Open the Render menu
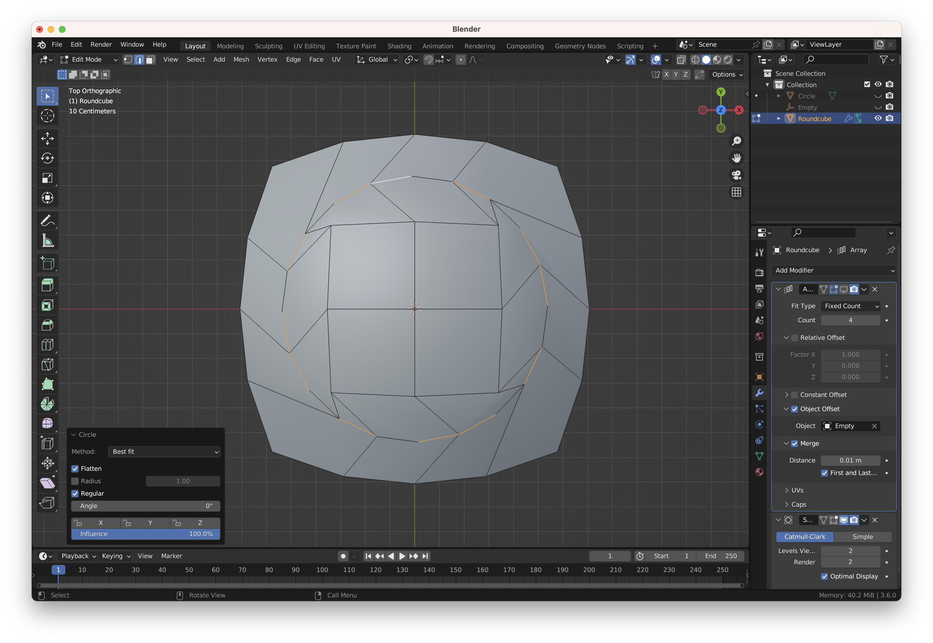The image size is (933, 643). 101,44
